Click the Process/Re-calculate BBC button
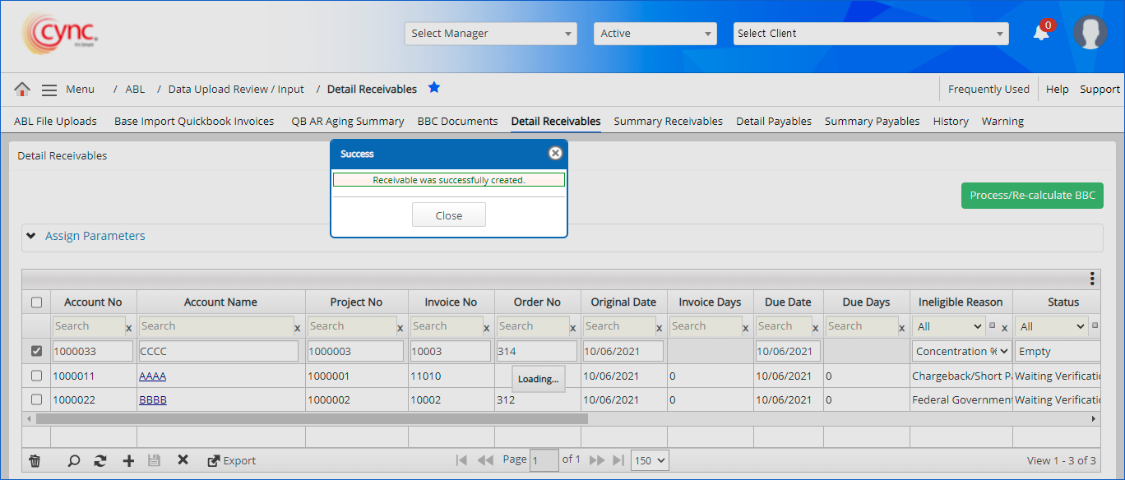The width and height of the screenshot is (1125, 480). tap(1031, 196)
